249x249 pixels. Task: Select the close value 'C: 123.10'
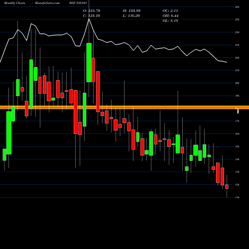coord(91,16)
